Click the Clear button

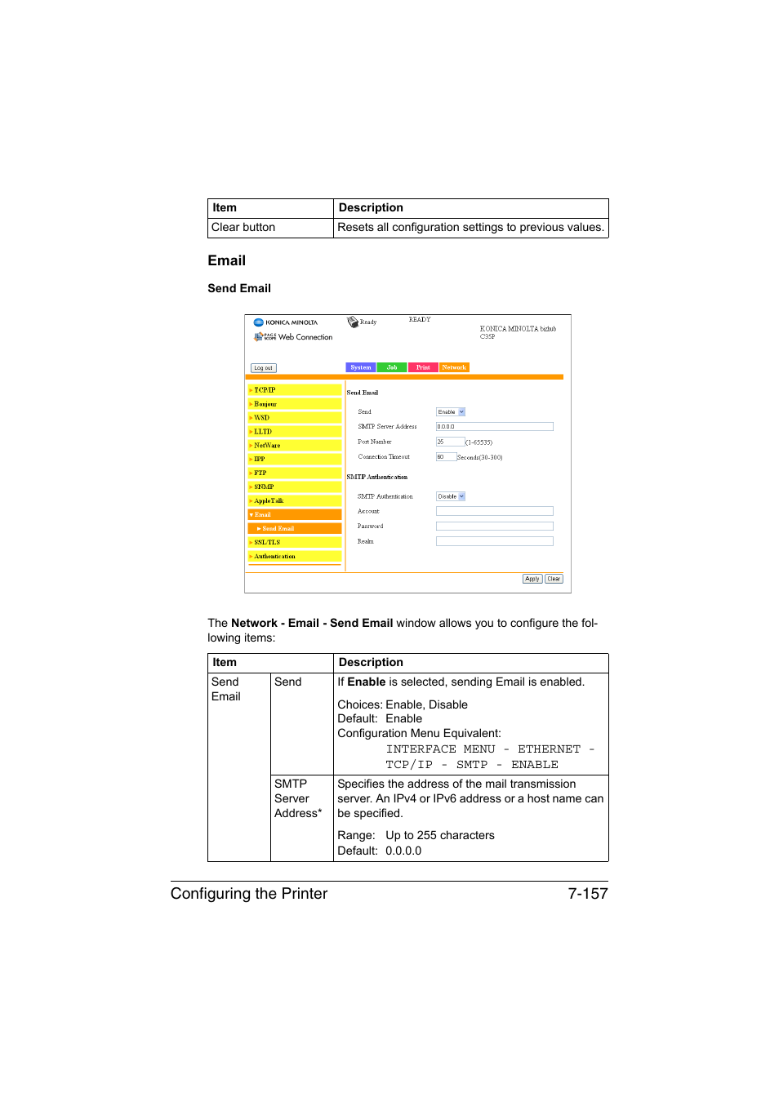click(554, 579)
